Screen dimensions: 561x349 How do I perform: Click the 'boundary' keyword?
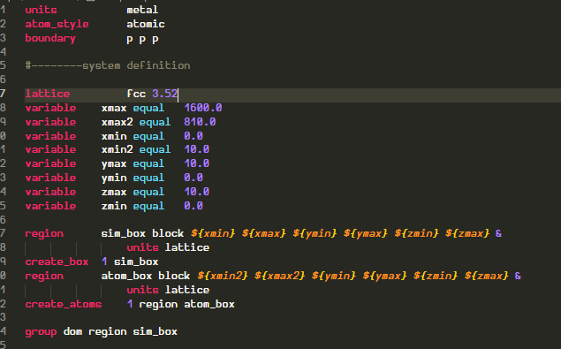[50, 38]
